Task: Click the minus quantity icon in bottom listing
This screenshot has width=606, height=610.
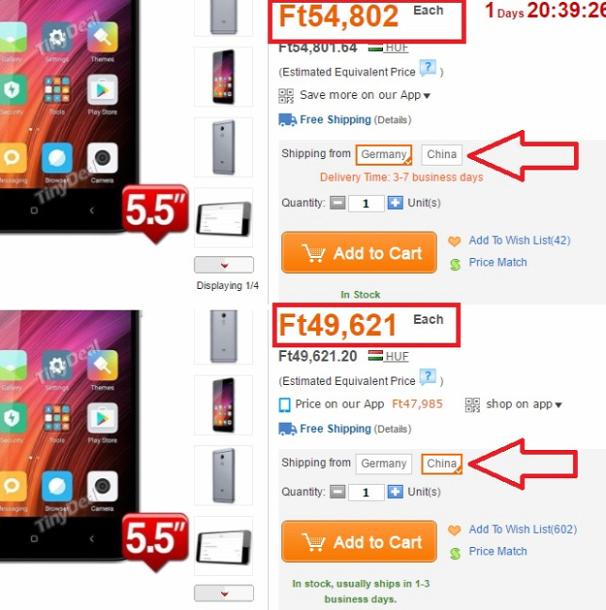Action: 338,492
